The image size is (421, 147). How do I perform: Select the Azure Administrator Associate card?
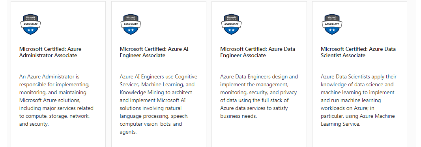point(58,74)
